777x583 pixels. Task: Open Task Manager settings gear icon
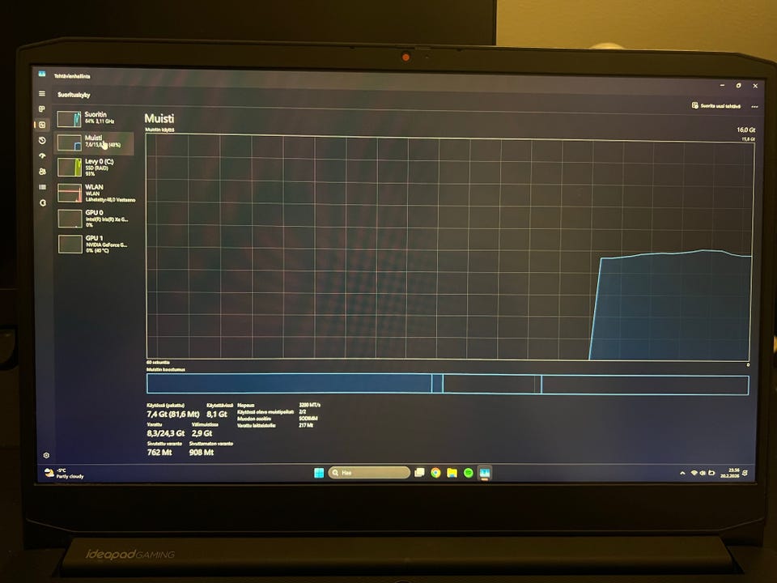tap(46, 455)
